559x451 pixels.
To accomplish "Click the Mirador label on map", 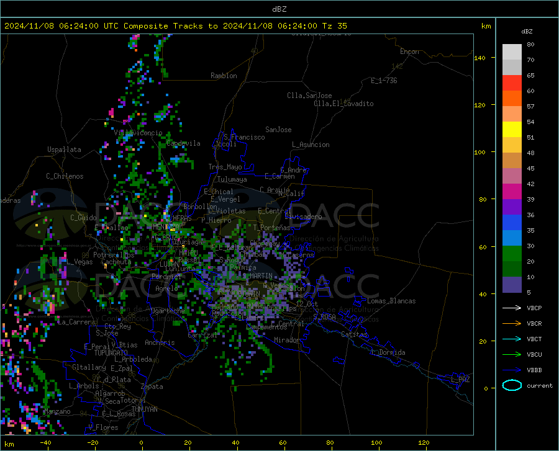I will (286, 340).
